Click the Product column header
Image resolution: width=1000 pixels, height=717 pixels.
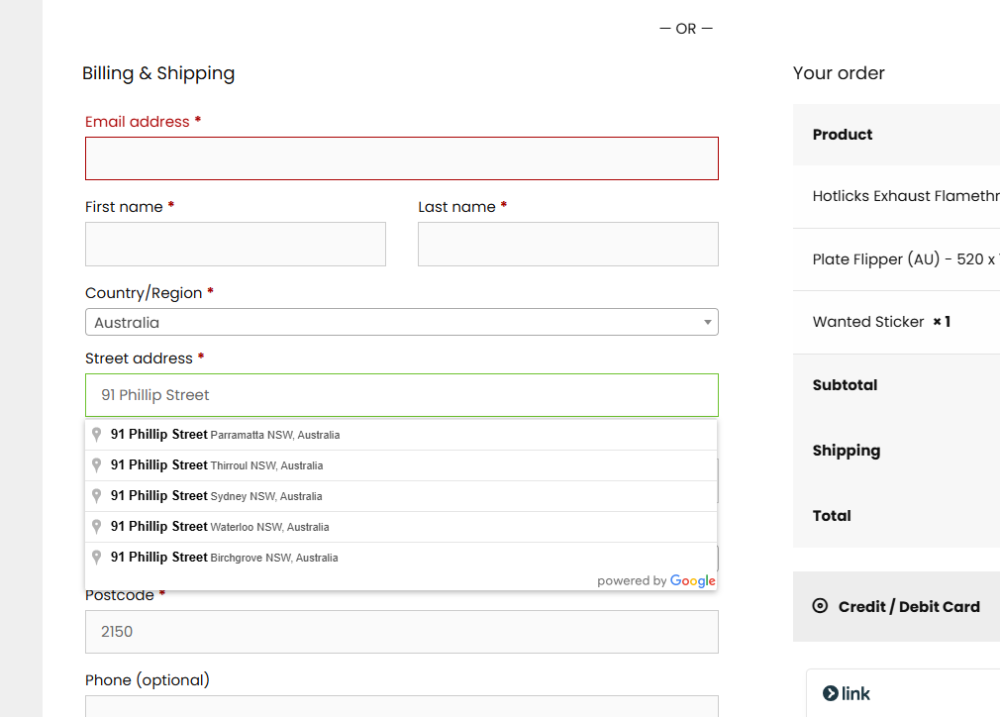coord(843,135)
